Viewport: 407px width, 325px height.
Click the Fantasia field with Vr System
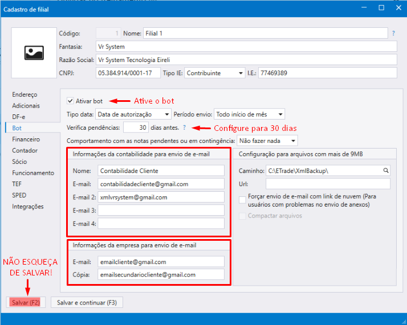click(246, 47)
